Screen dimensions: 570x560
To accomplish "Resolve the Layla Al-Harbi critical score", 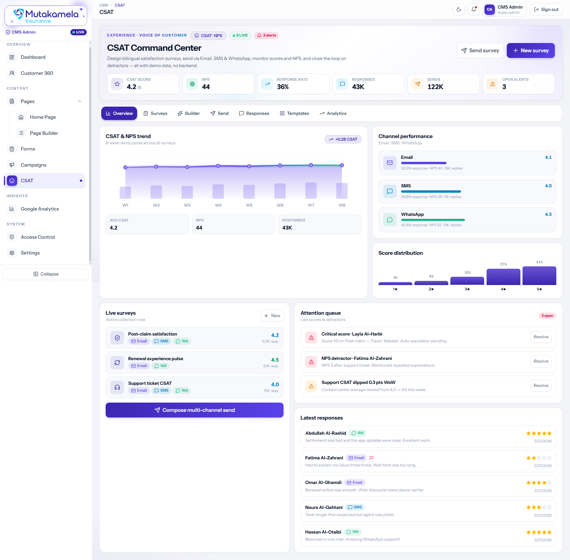I will pyautogui.click(x=541, y=337).
